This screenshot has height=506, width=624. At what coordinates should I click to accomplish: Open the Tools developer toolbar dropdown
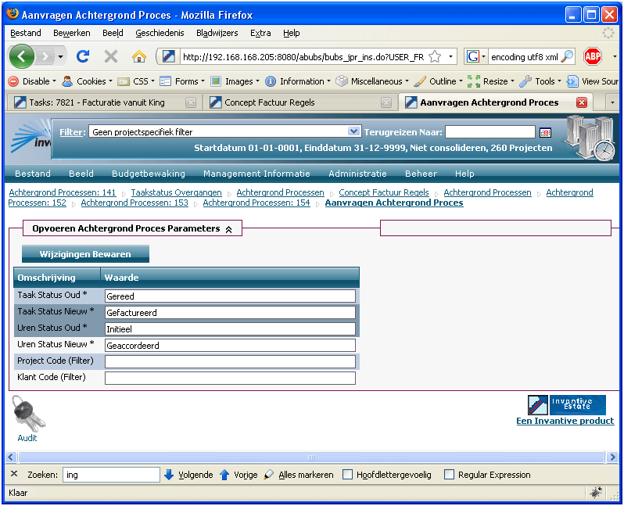[x=540, y=81]
